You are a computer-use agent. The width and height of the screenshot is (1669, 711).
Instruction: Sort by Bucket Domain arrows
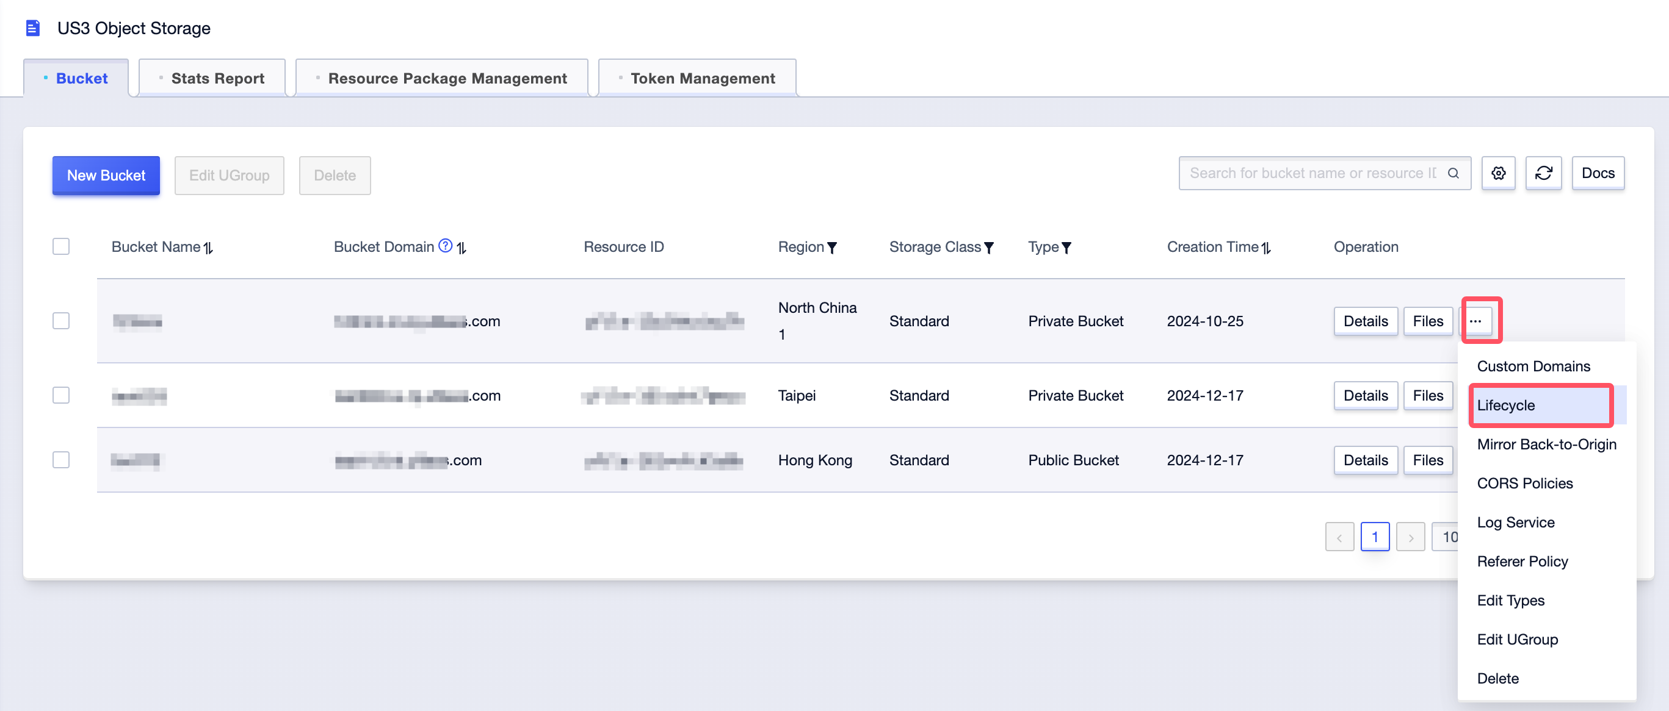coord(462,247)
